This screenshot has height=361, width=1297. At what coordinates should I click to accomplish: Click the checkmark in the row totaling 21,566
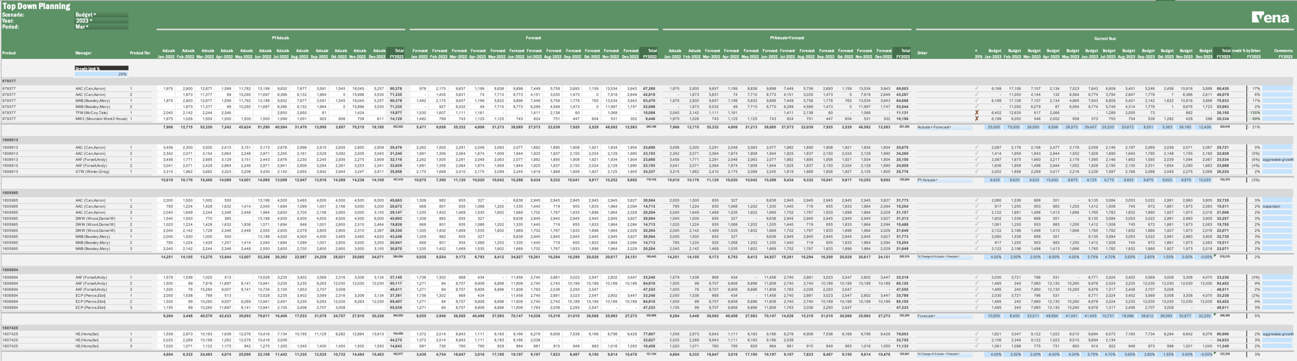[x=977, y=213]
